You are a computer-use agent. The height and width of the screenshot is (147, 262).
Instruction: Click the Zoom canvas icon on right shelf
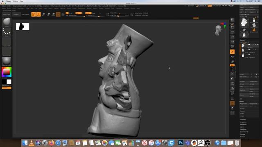pos(232,32)
